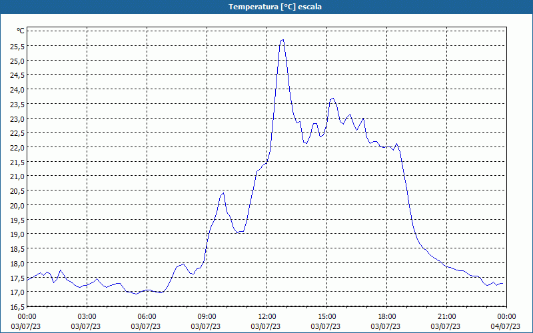Click the 21:00 time label
The width and height of the screenshot is (533, 333).
tap(446, 317)
